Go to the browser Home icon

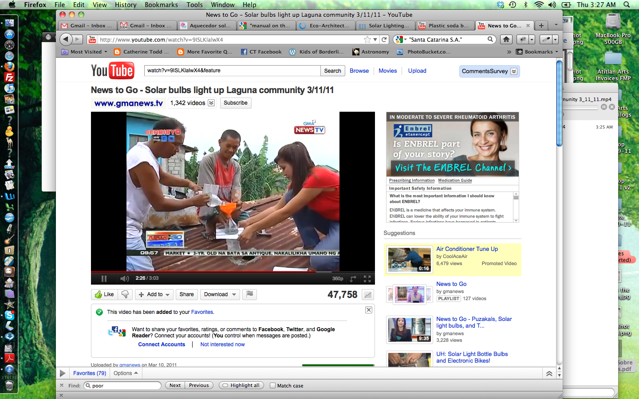(506, 39)
